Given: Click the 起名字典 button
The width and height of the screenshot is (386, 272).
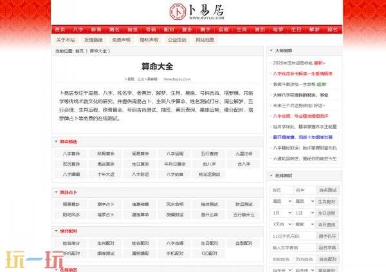Looking at the screenshot, I should [327, 248].
